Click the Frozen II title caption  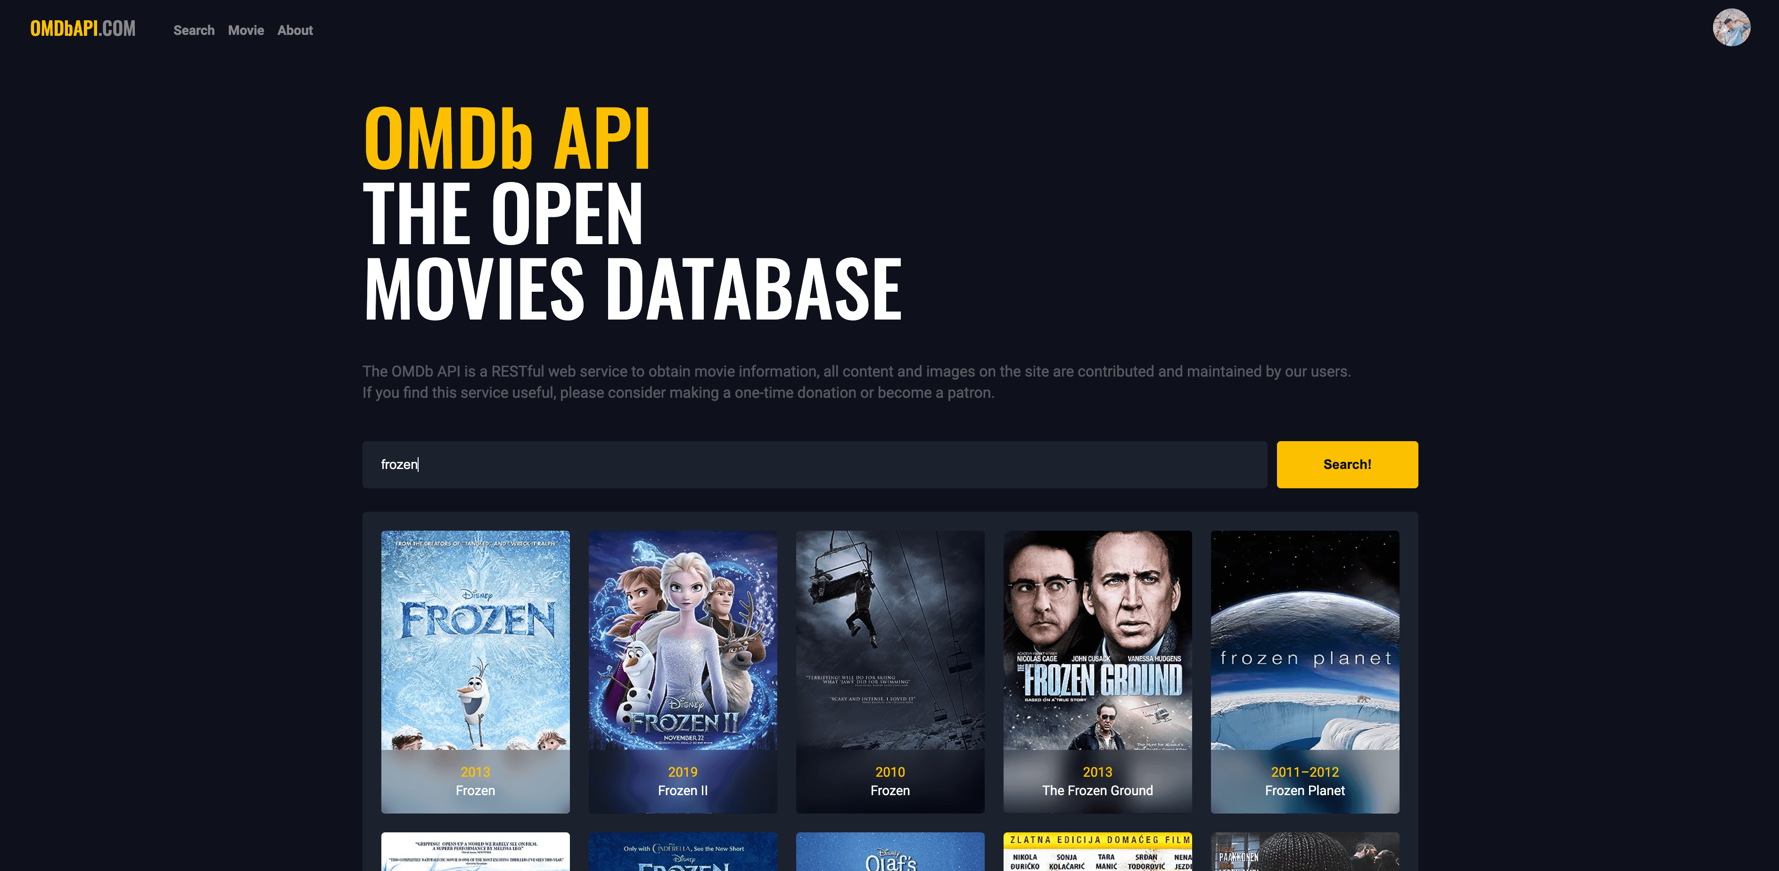tap(682, 791)
